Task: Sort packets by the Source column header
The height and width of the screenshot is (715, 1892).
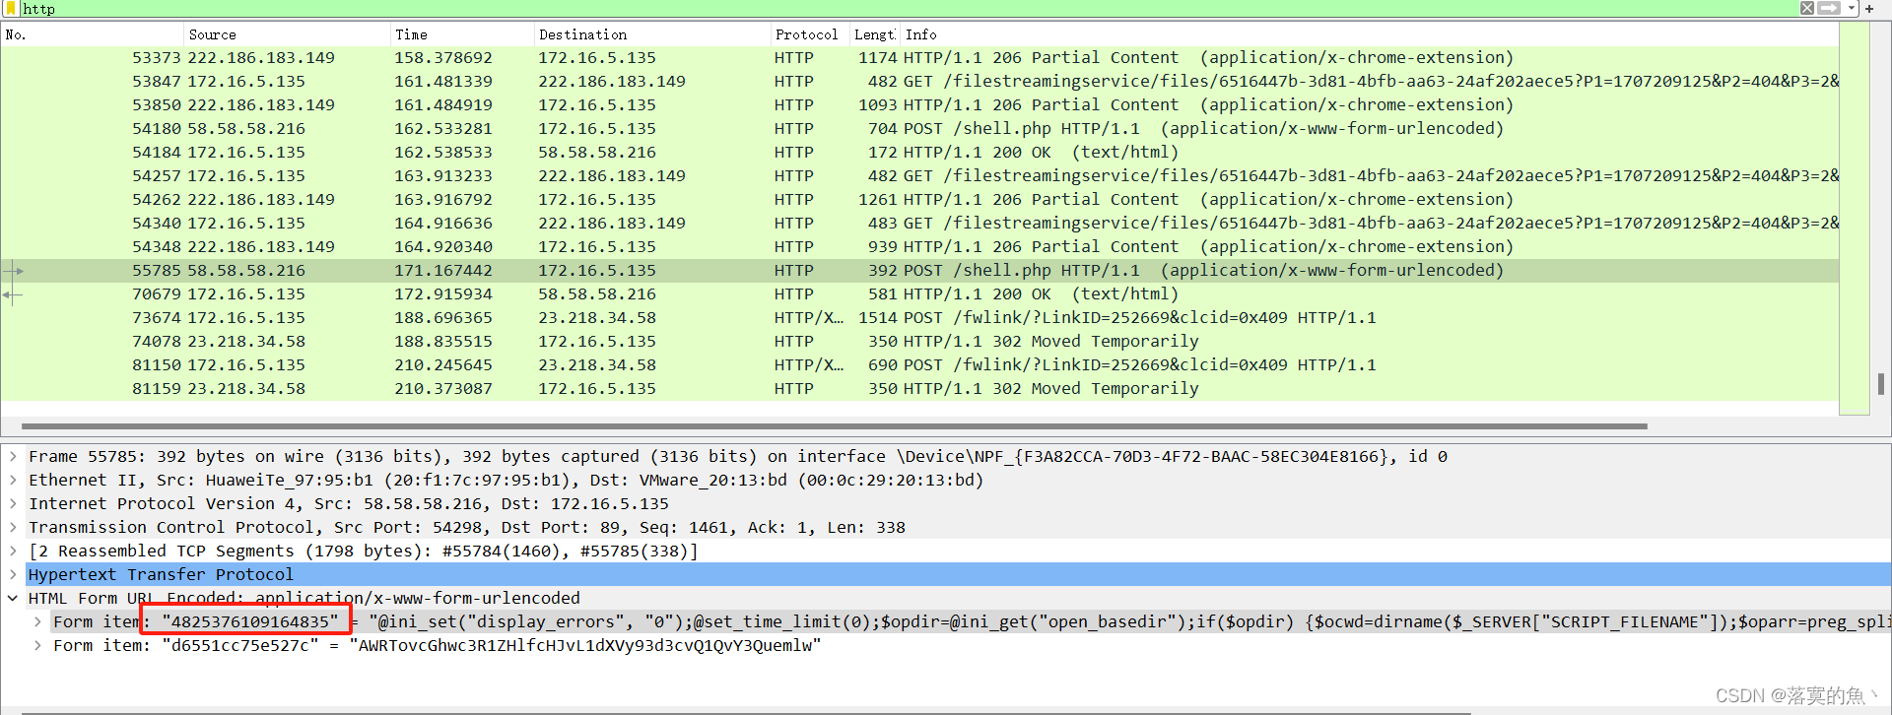Action: click(287, 34)
